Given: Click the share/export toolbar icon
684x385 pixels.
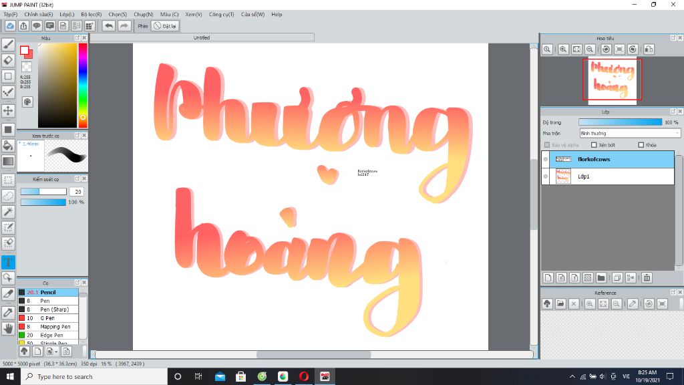Looking at the screenshot, I should [x=23, y=26].
